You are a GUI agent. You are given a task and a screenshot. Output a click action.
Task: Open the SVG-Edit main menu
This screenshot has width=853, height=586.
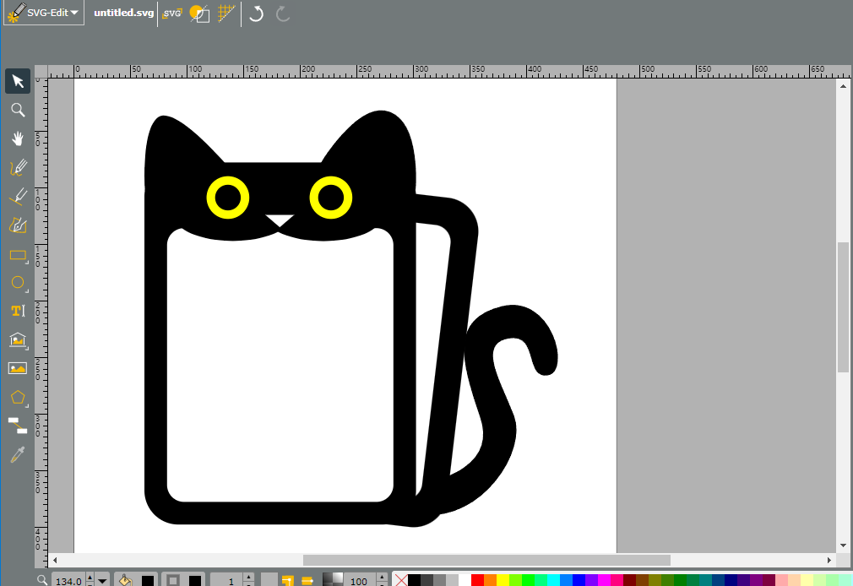[x=44, y=13]
